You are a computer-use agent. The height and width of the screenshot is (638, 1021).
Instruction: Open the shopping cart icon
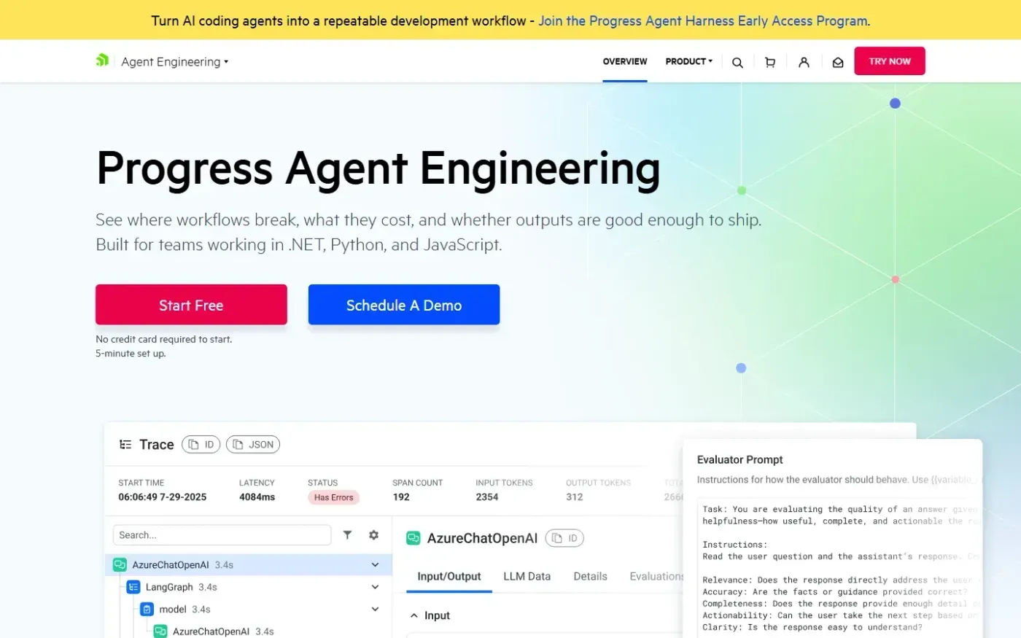(x=770, y=63)
